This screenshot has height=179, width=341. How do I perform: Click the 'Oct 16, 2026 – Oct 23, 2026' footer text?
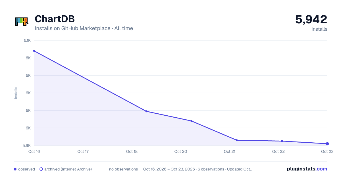tap(169, 169)
